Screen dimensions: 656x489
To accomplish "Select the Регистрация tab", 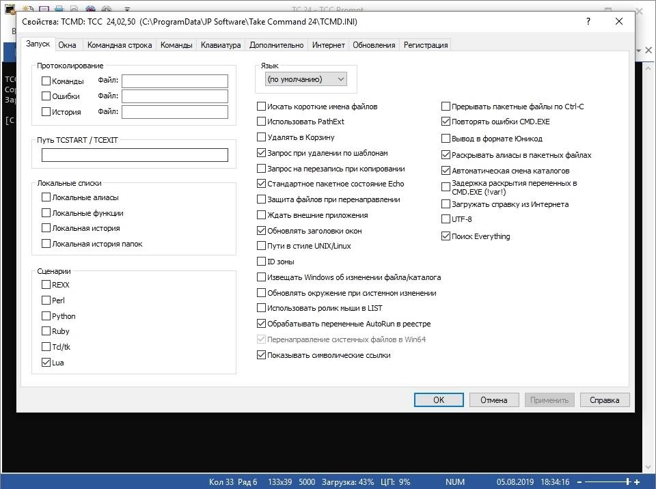I will (426, 45).
